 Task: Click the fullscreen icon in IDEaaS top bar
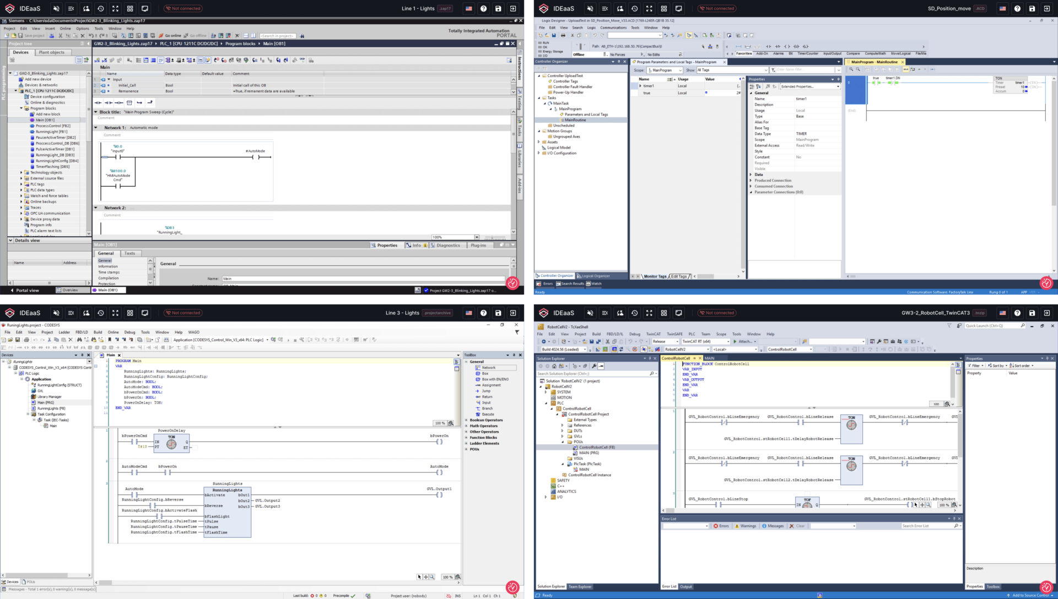115,8
